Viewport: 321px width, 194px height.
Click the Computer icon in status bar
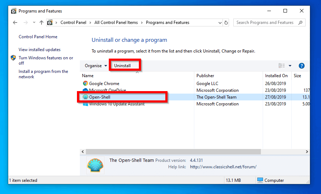pyautogui.click(x=260, y=180)
